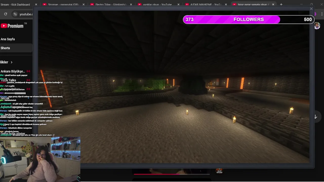Go to Ana Sayfa in sidebar
This screenshot has height=182, width=324.
pos(8,39)
